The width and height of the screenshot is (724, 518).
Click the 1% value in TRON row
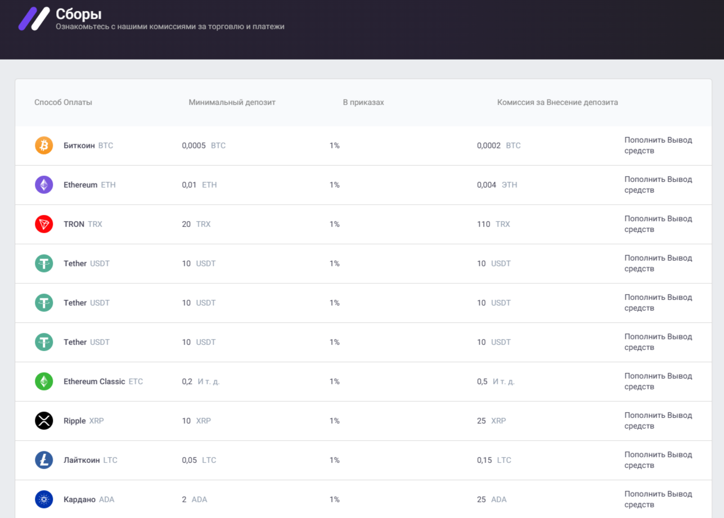tap(335, 224)
